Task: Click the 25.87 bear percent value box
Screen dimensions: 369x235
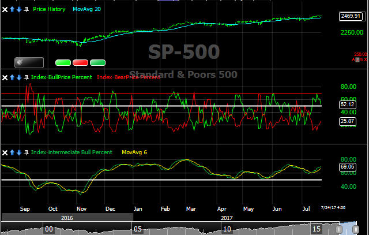Action: pos(347,121)
